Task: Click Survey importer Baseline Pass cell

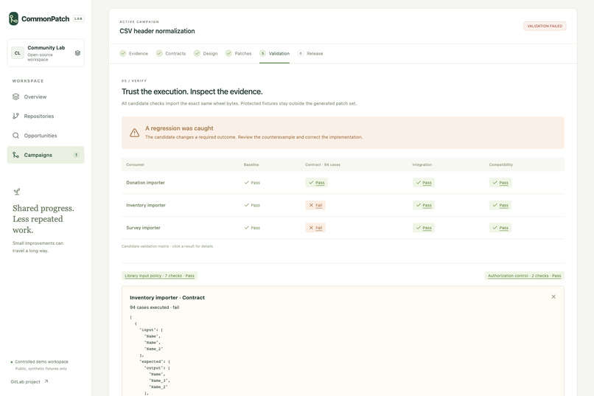Action: (x=252, y=228)
